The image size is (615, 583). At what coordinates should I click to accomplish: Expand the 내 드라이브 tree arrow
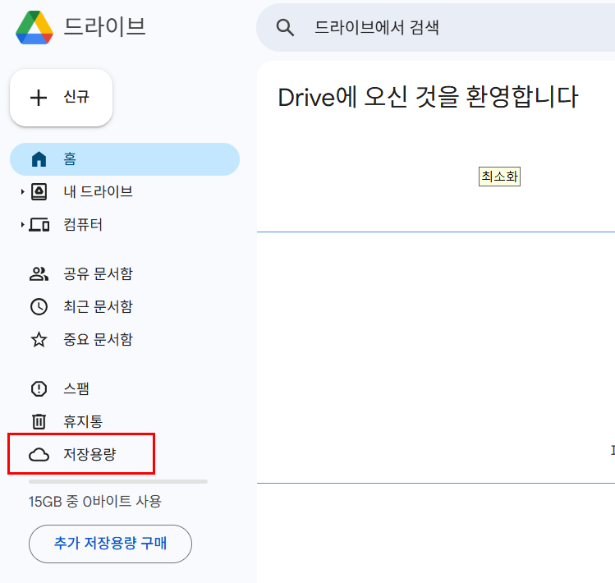[22, 192]
